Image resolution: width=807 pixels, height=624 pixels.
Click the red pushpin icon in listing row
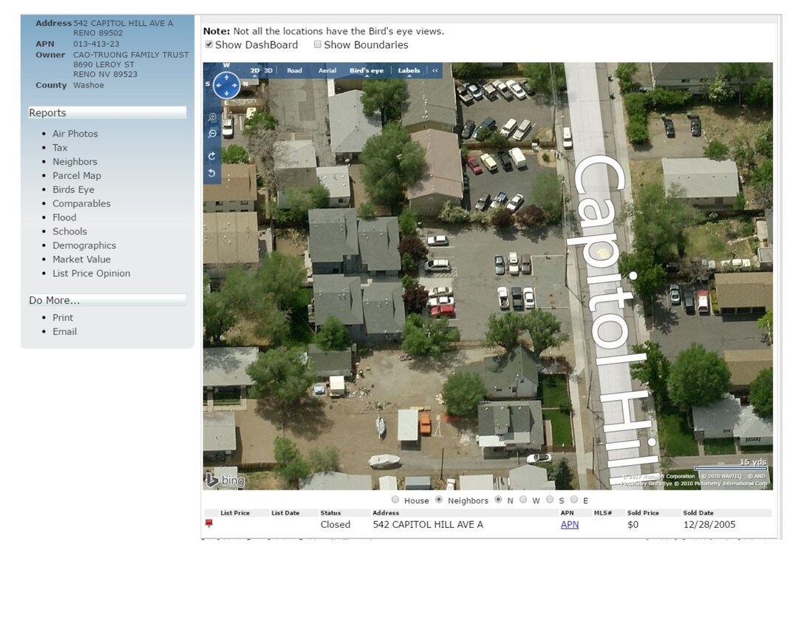tap(209, 524)
